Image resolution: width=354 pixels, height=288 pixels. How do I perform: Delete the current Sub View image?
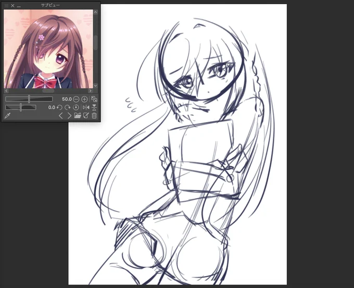click(94, 116)
